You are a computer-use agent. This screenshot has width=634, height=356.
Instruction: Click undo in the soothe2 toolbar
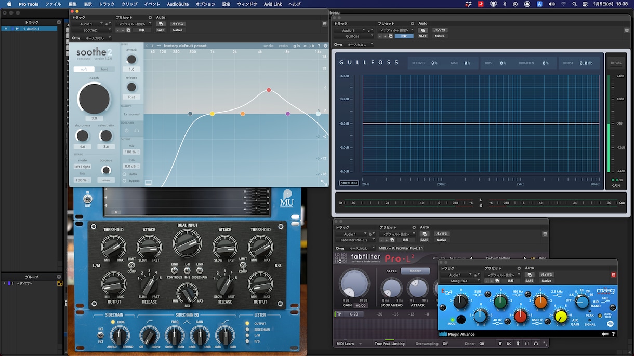pyautogui.click(x=269, y=46)
